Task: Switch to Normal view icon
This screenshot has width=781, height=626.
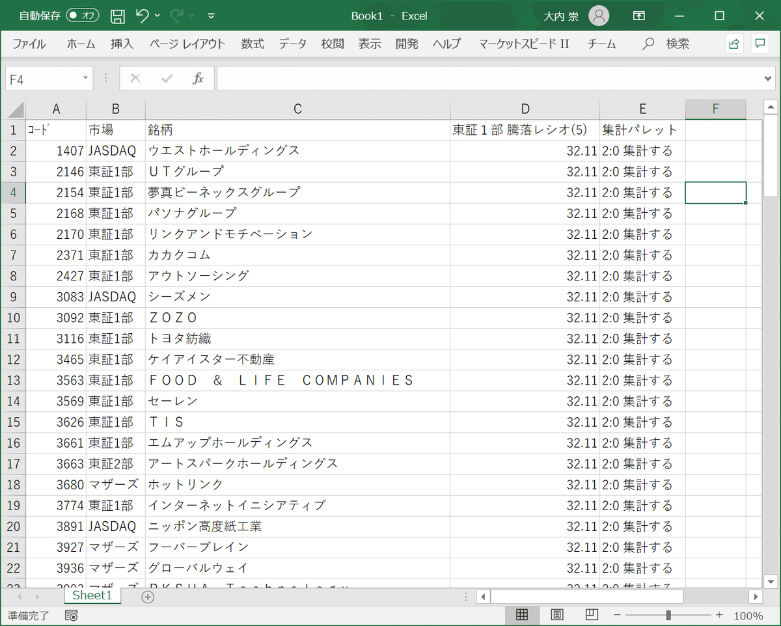Action: tap(522, 615)
